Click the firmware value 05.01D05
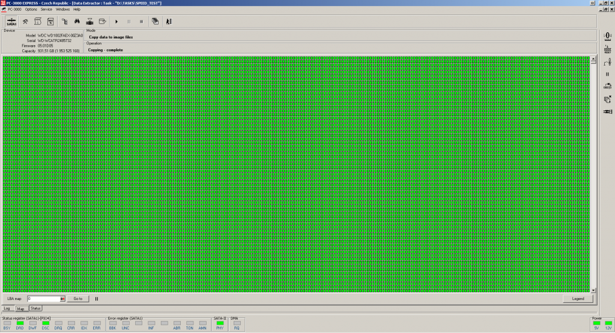This screenshot has width=615, height=333. coord(45,46)
